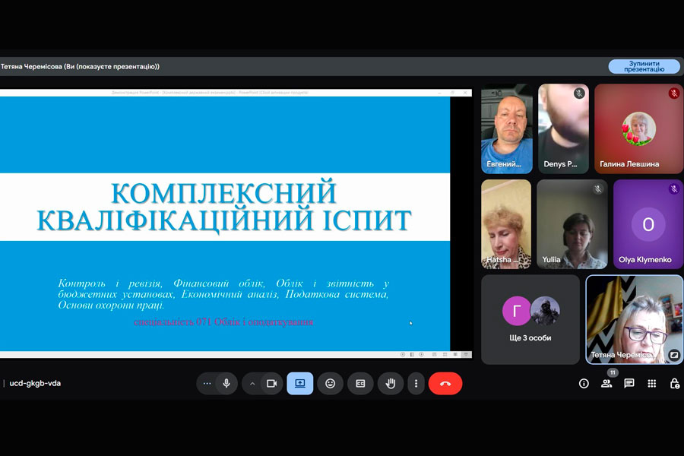
Task: Show the participants list panel
Action: pos(606,384)
